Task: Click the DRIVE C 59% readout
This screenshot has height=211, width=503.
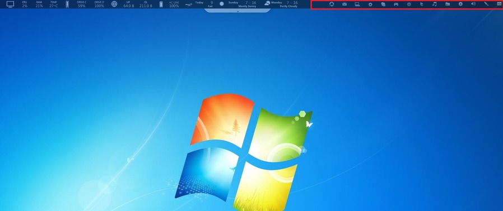Action: pyautogui.click(x=81, y=4)
